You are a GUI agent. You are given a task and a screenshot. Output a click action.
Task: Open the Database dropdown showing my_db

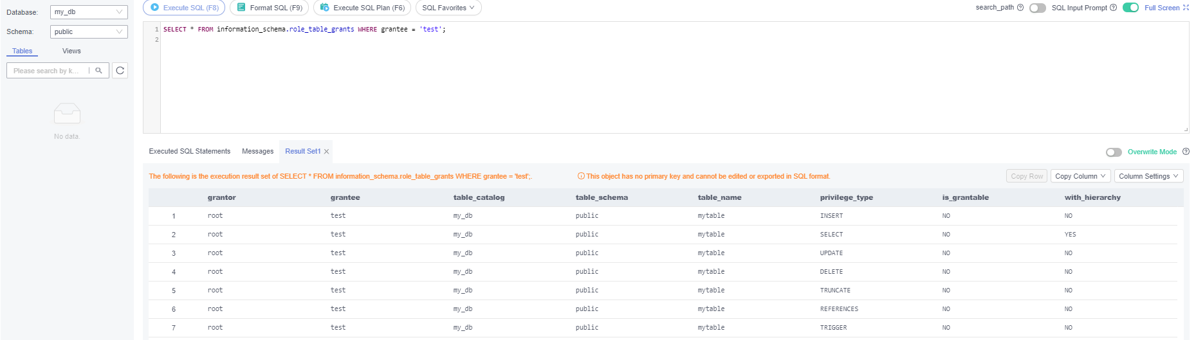coord(89,12)
